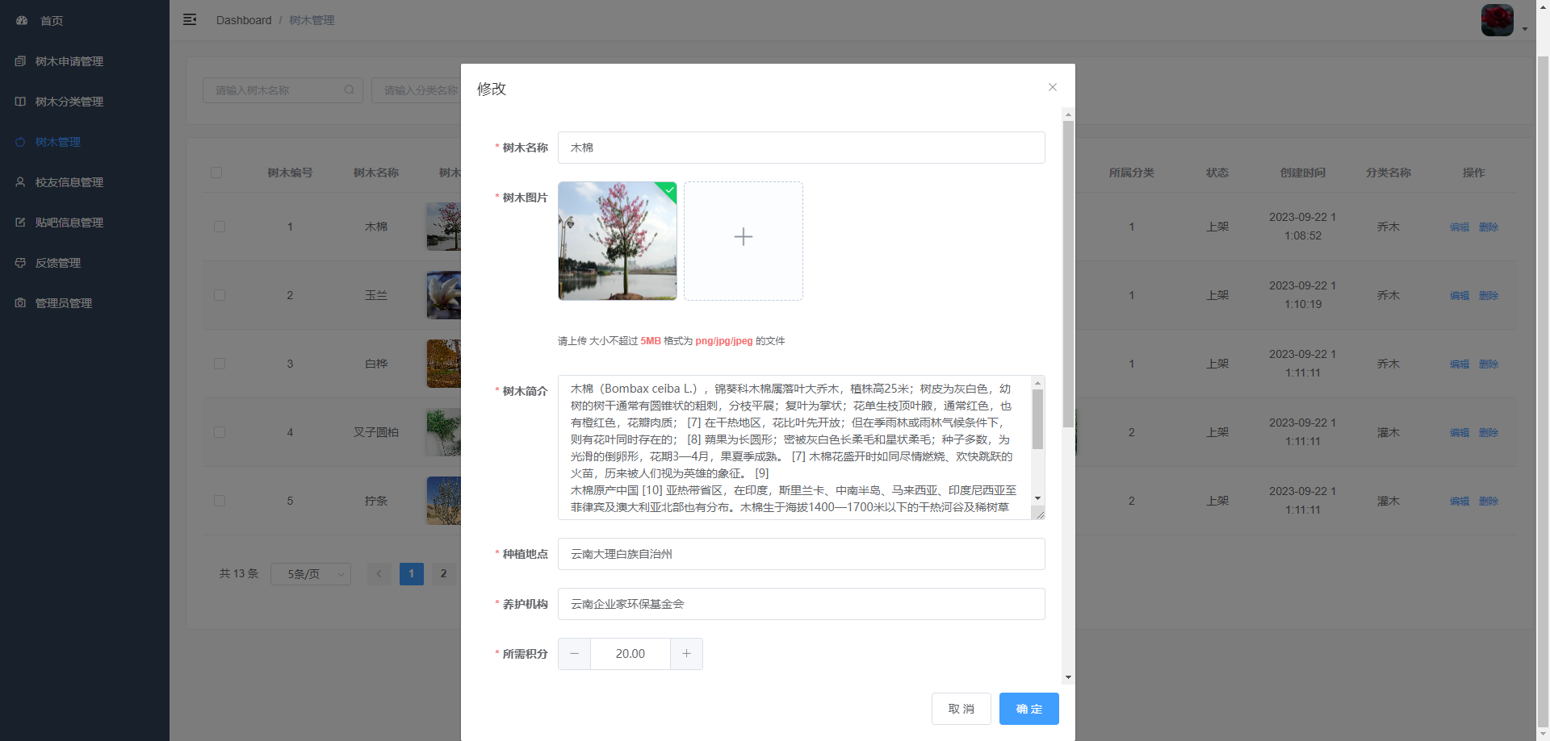Image resolution: width=1550 pixels, height=741 pixels.
Task: Click the search magnifier next to 请输入树木名称
Action: pyautogui.click(x=349, y=90)
